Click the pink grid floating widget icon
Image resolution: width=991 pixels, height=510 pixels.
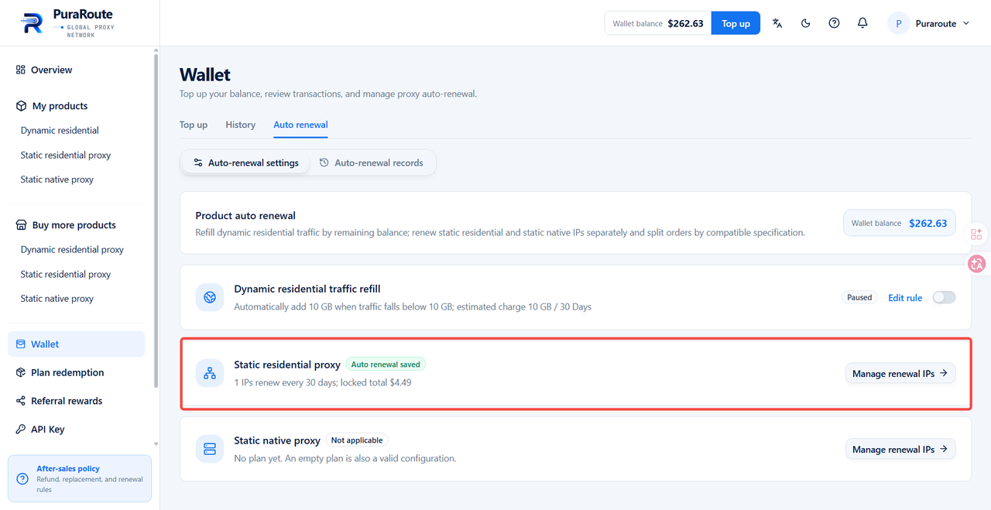pyautogui.click(x=976, y=234)
